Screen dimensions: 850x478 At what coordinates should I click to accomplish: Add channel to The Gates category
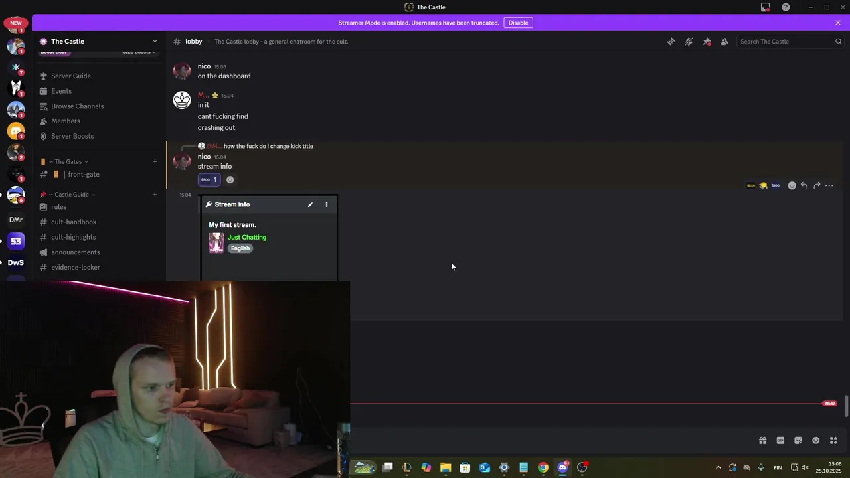(x=155, y=161)
